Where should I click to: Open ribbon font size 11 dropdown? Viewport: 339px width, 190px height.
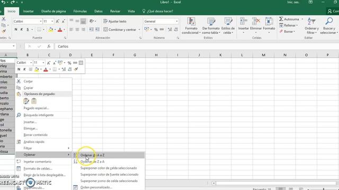(x=52, y=21)
